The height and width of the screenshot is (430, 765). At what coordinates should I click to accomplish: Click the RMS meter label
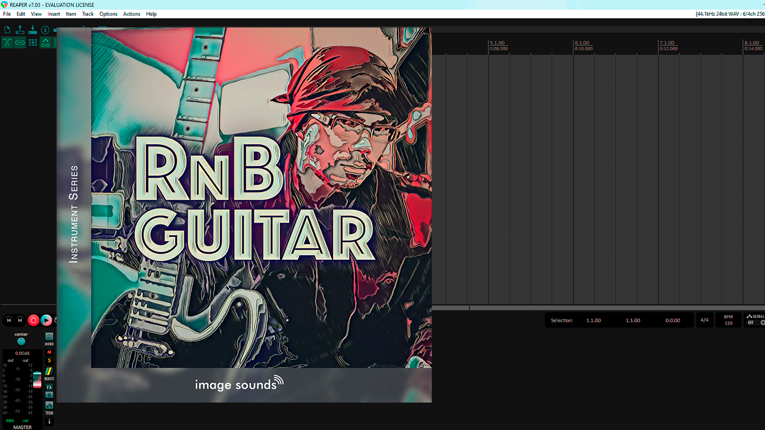click(10, 420)
